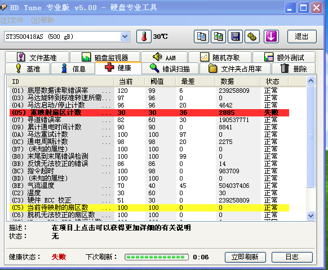
Task: Click the 最差 column header
Action: tap(196, 81)
